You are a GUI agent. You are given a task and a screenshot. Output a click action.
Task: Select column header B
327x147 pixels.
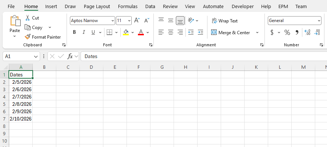(x=44, y=67)
